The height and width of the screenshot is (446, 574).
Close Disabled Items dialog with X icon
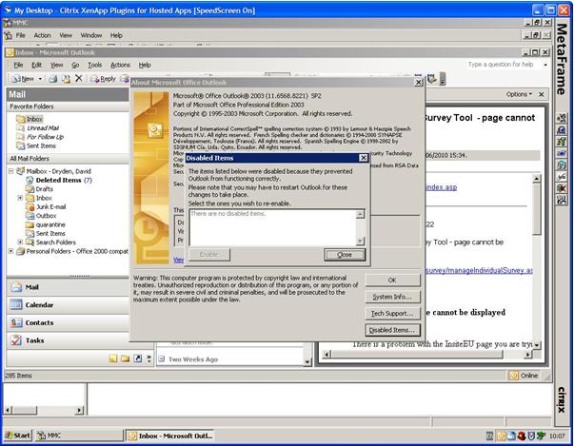tap(363, 158)
